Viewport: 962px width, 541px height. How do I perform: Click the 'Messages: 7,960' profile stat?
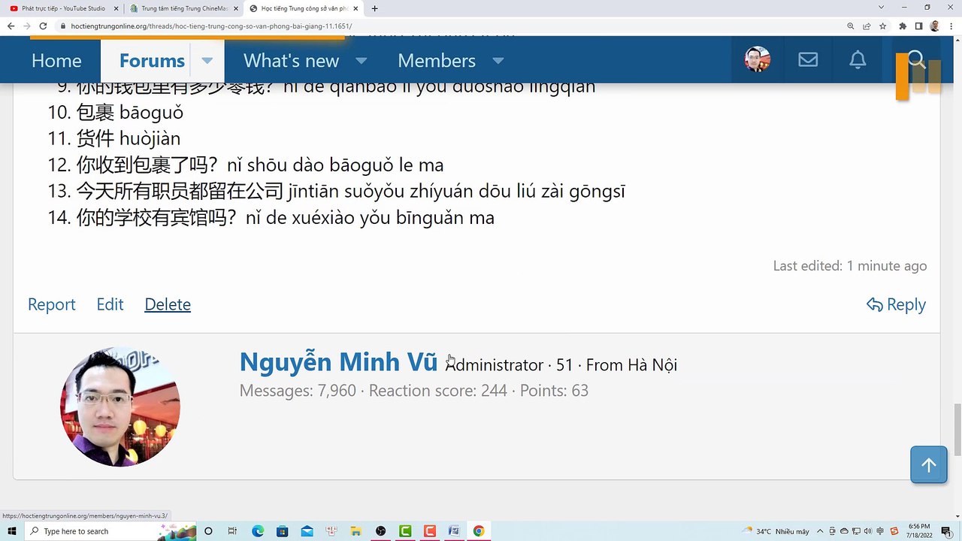click(298, 391)
